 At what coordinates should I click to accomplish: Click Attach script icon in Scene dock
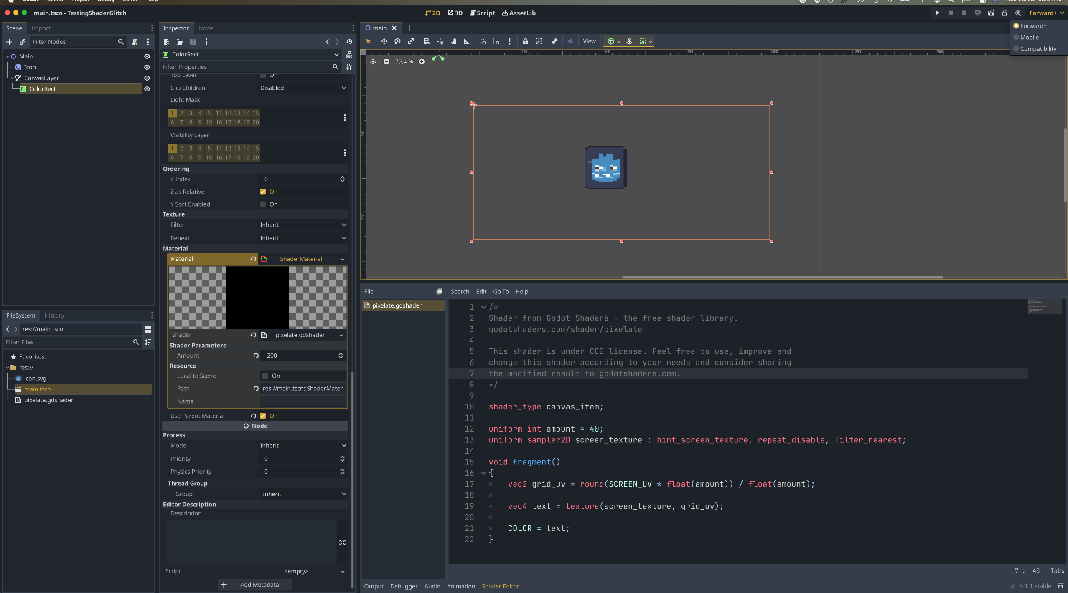pyautogui.click(x=135, y=42)
